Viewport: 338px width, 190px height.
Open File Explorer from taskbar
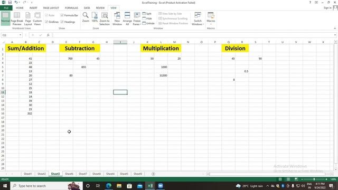coord(119,186)
